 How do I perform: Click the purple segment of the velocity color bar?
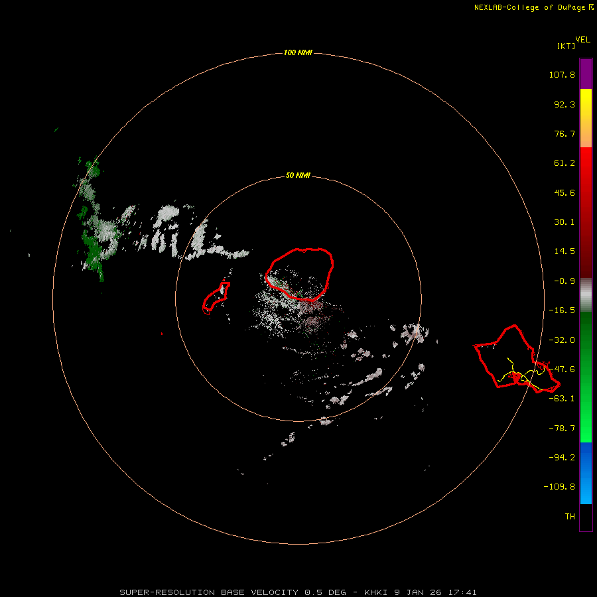[586, 74]
